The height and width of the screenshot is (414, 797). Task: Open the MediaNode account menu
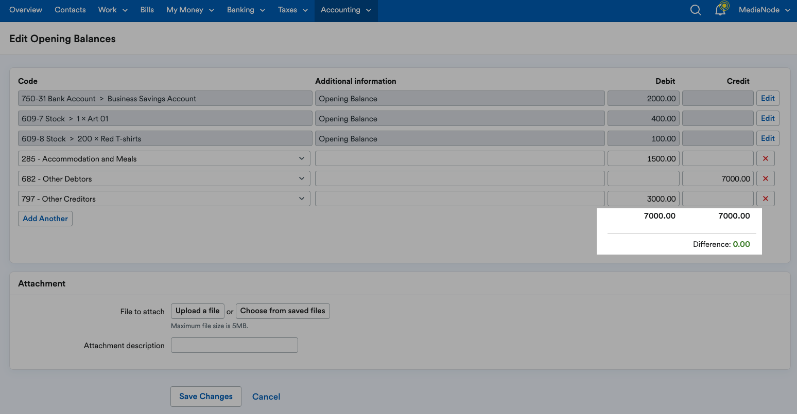click(x=764, y=10)
